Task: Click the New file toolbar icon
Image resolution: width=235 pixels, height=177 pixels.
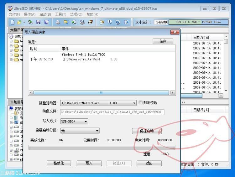Action: [13, 22]
